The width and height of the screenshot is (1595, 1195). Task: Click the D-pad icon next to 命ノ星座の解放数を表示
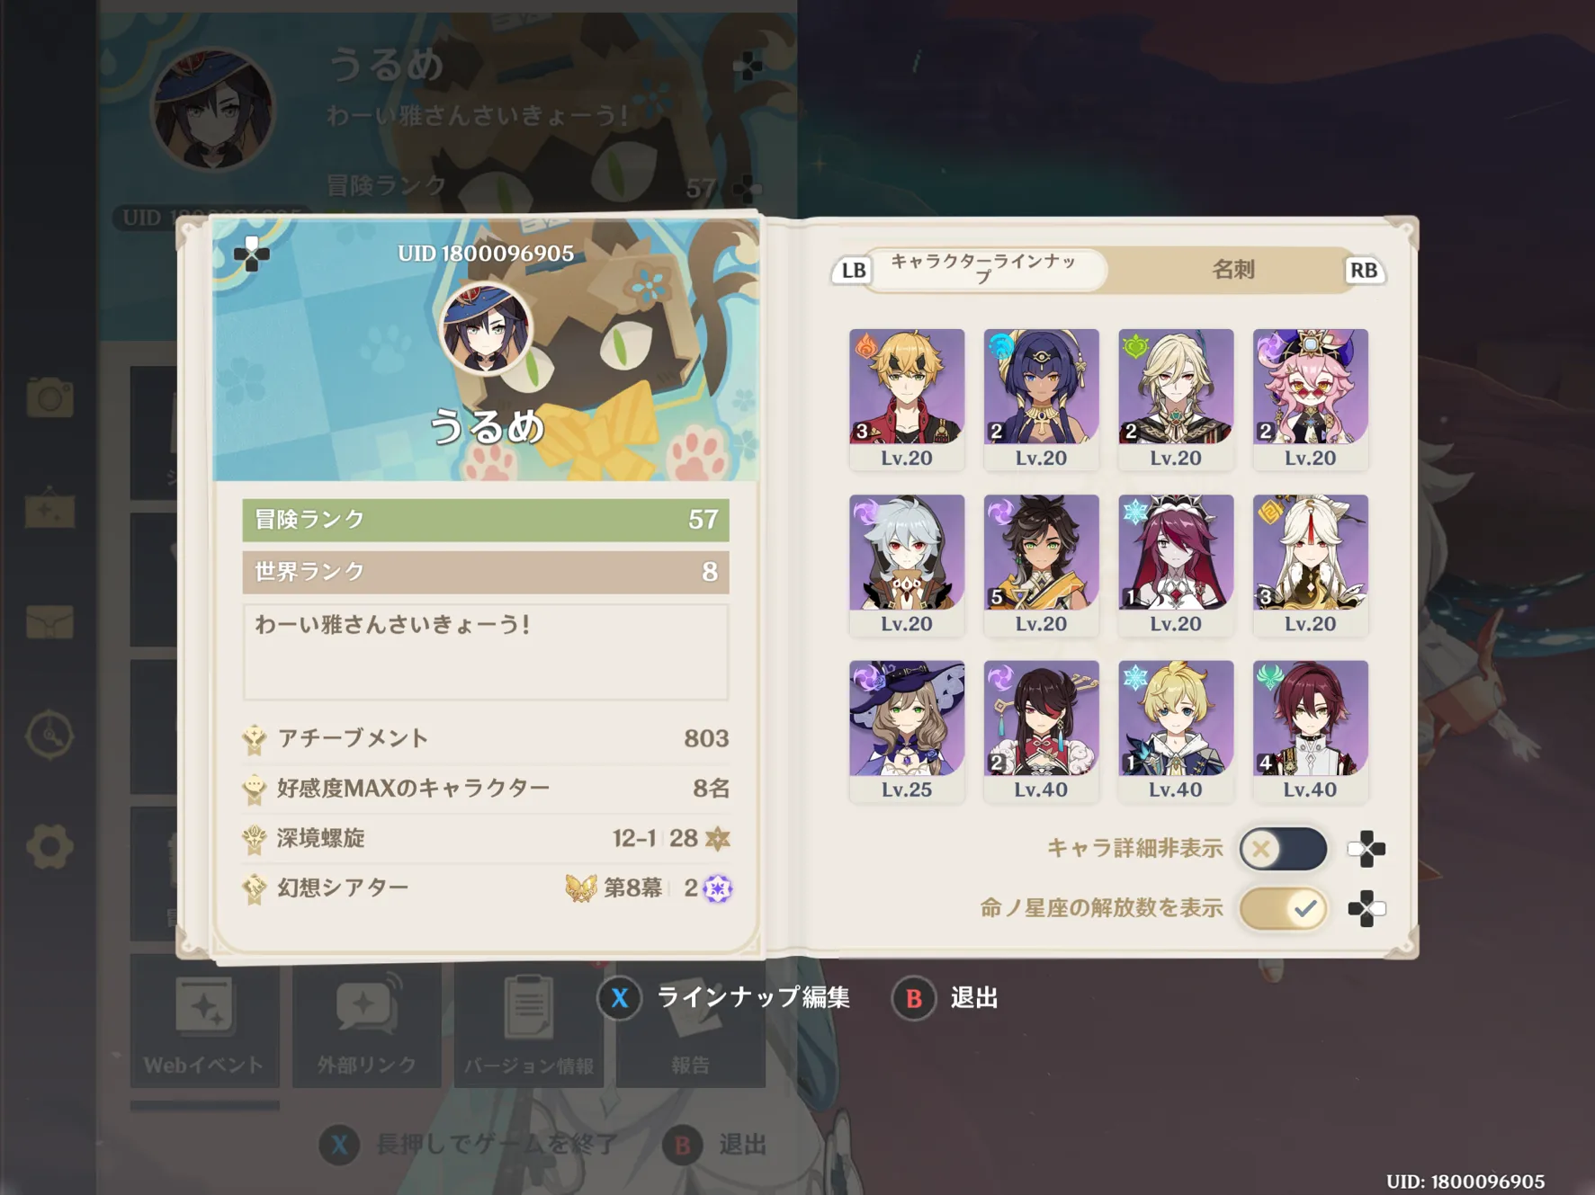pyautogui.click(x=1366, y=908)
